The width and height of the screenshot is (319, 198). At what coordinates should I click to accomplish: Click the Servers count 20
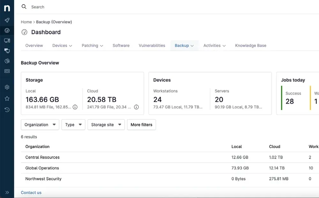pos(219,100)
